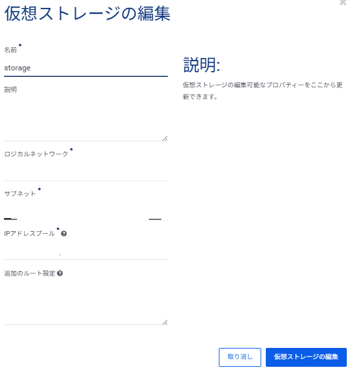This screenshot has height=372, width=352.
Task: Click the 説明: heading on the right
Action: pos(201,65)
